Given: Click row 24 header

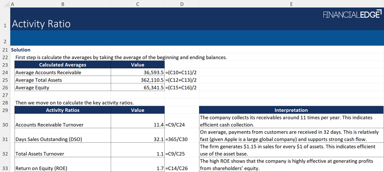Looking at the screenshot, I should [x=5, y=73].
